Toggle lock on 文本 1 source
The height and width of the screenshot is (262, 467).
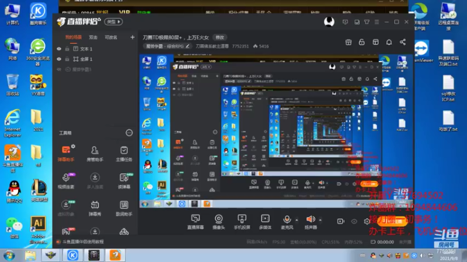click(x=67, y=49)
